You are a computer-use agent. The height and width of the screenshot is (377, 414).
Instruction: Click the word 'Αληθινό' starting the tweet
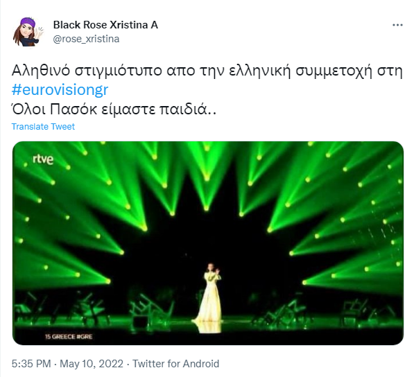click(41, 71)
